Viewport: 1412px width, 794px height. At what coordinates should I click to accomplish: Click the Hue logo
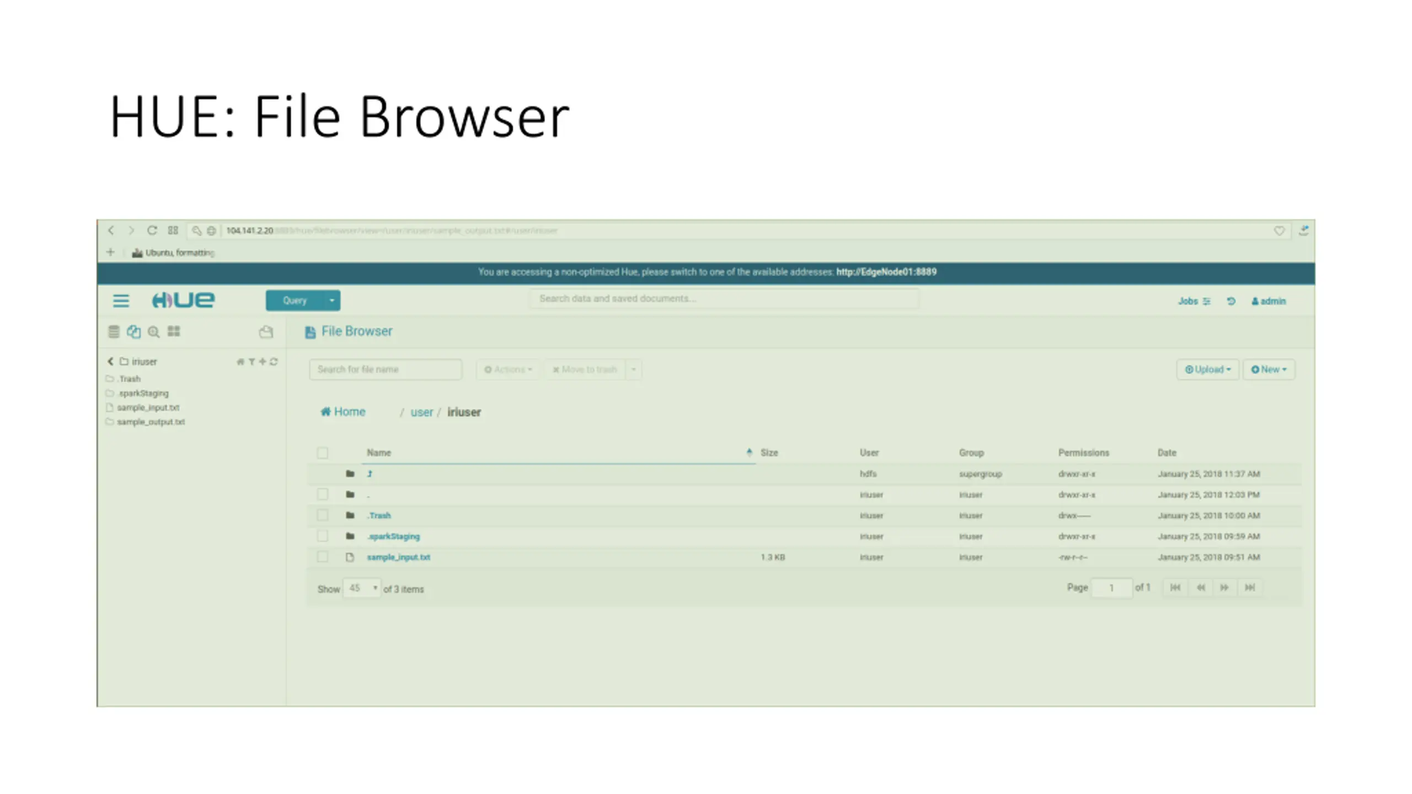[183, 300]
